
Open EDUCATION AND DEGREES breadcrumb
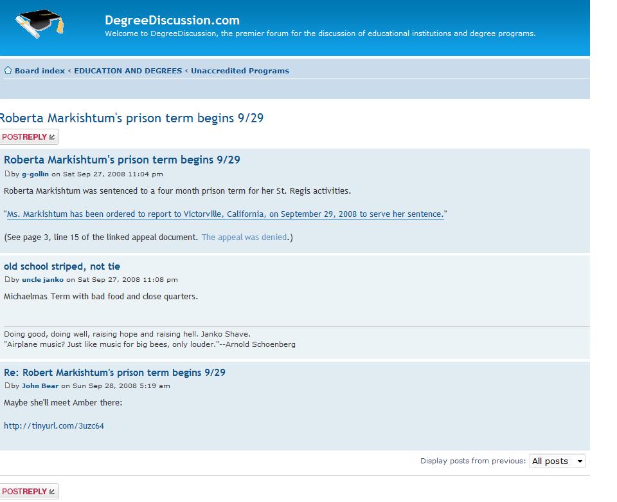point(128,71)
